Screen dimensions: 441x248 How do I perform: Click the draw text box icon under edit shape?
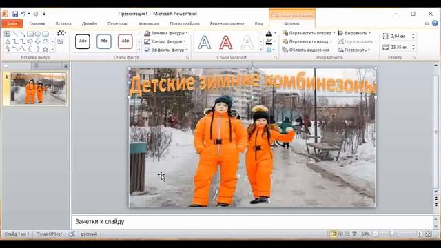click(61, 41)
